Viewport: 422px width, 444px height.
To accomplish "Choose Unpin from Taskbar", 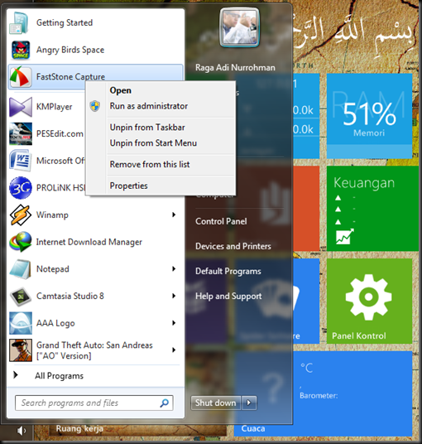I will (x=147, y=128).
